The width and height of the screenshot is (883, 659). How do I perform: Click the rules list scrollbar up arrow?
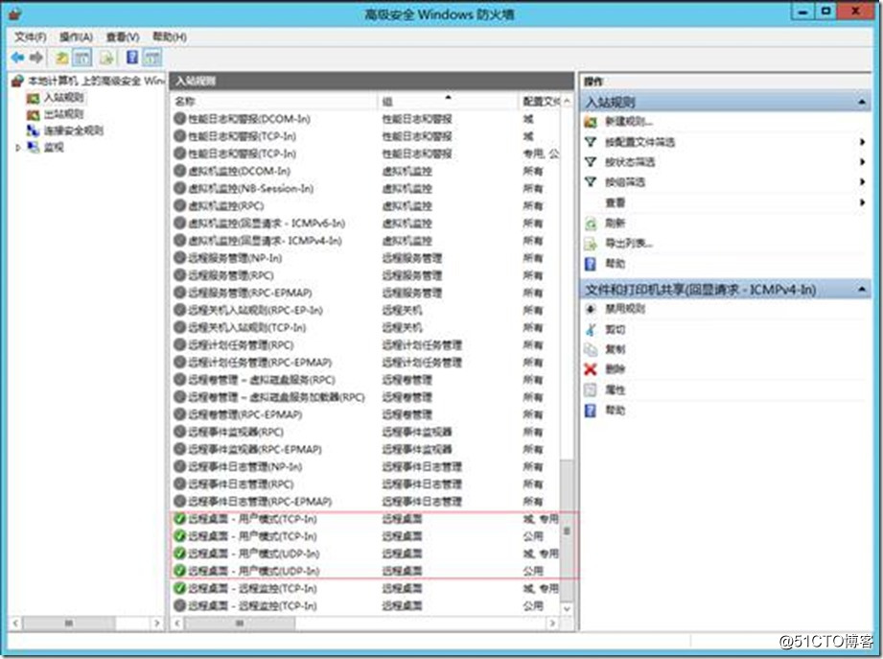pos(567,102)
